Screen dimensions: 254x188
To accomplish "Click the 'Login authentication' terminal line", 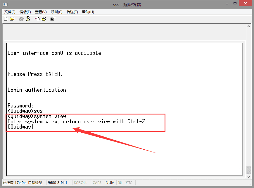I will pos(37,90).
